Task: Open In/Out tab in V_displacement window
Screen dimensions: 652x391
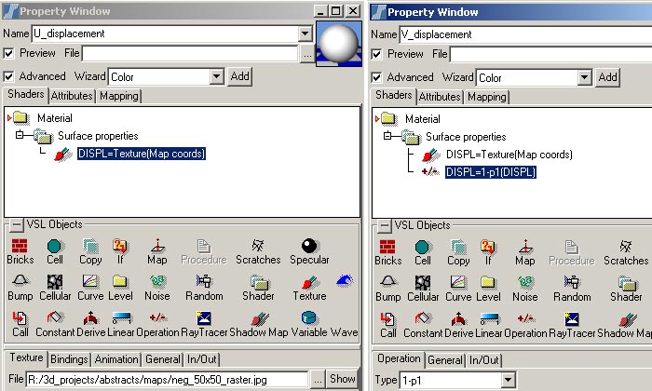Action: [x=484, y=360]
